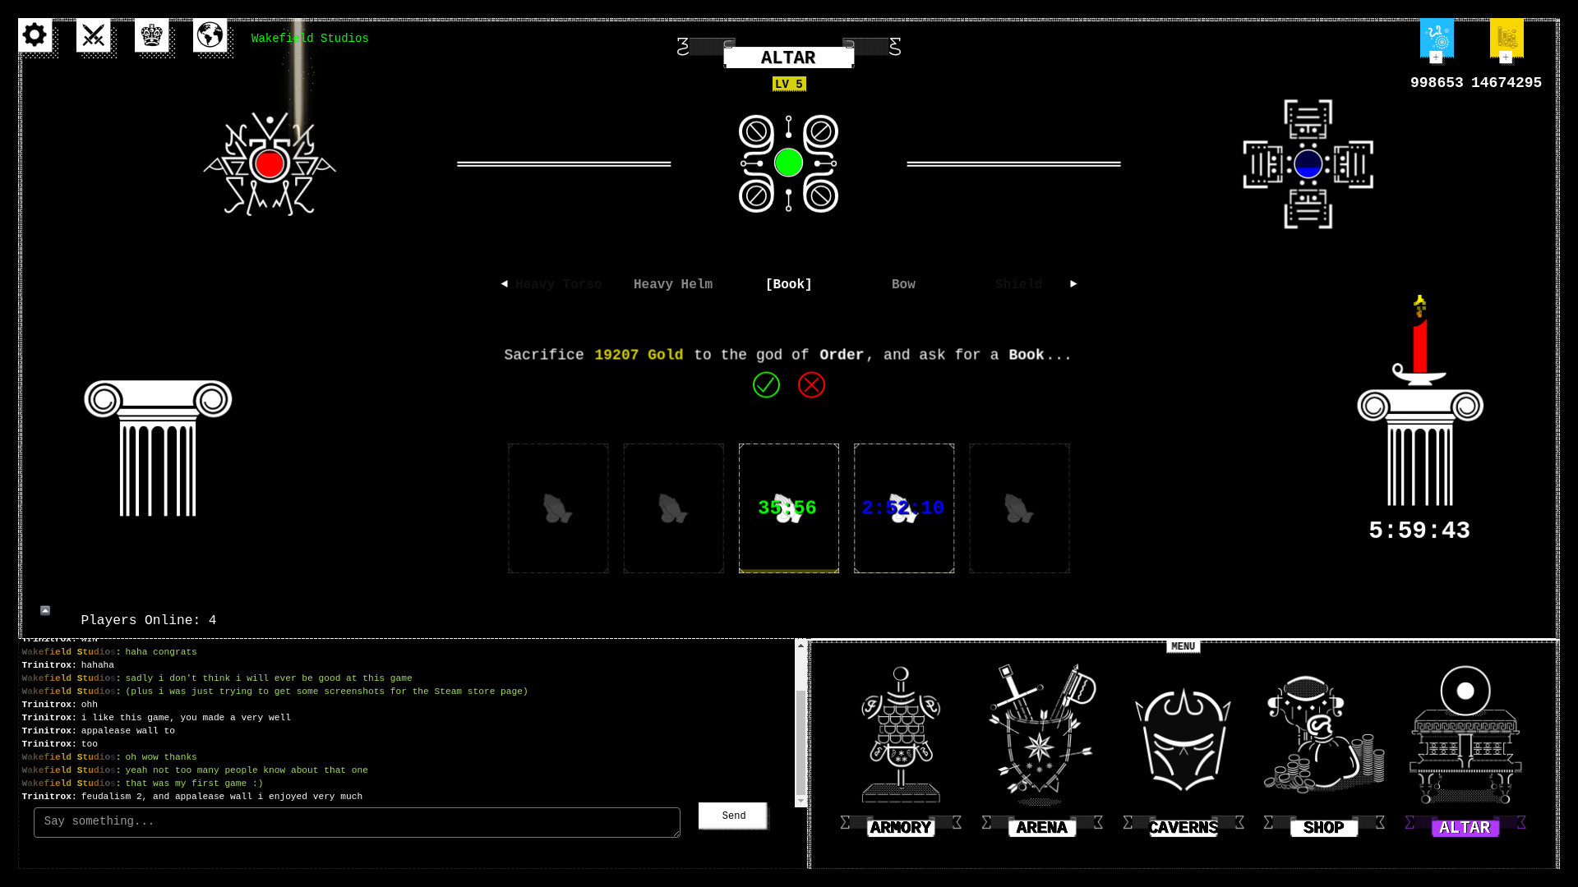Select the red god sigil on the left

coord(270,164)
